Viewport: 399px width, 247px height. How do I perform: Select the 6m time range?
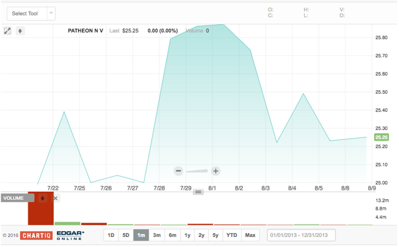point(173,235)
